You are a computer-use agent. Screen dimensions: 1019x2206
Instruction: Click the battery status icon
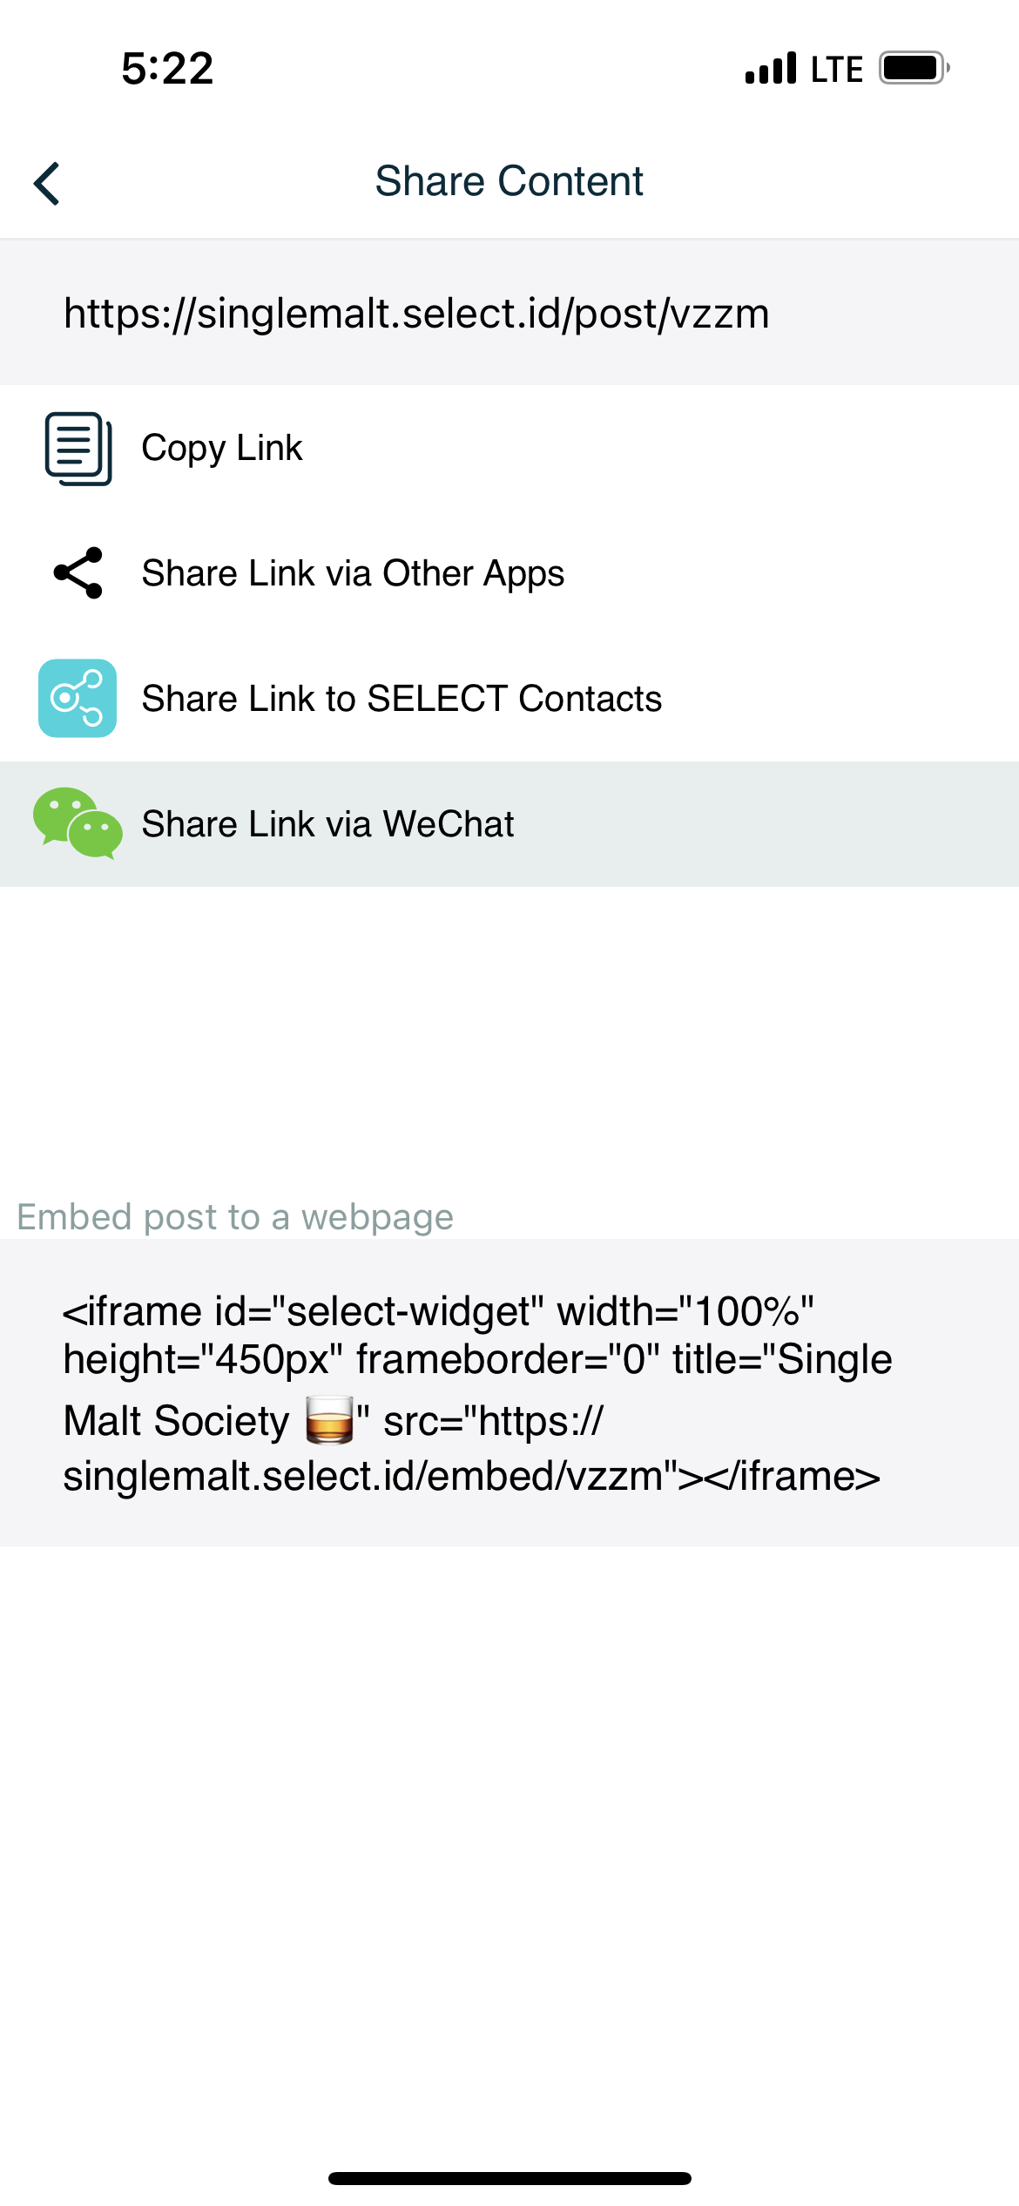tap(913, 68)
